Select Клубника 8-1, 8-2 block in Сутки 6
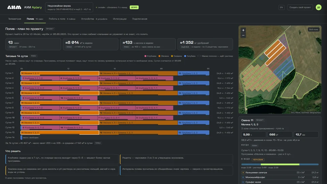The image size is (327, 184). pyautogui.click(x=79, y=98)
